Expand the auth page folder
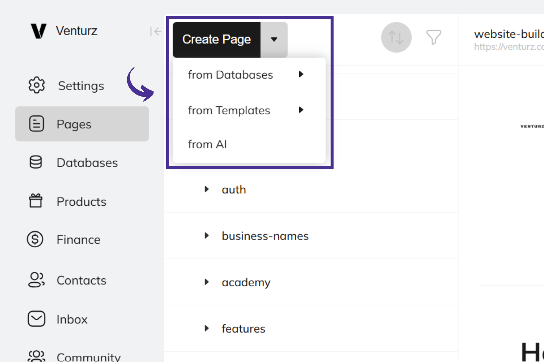544x362 pixels. [207, 189]
